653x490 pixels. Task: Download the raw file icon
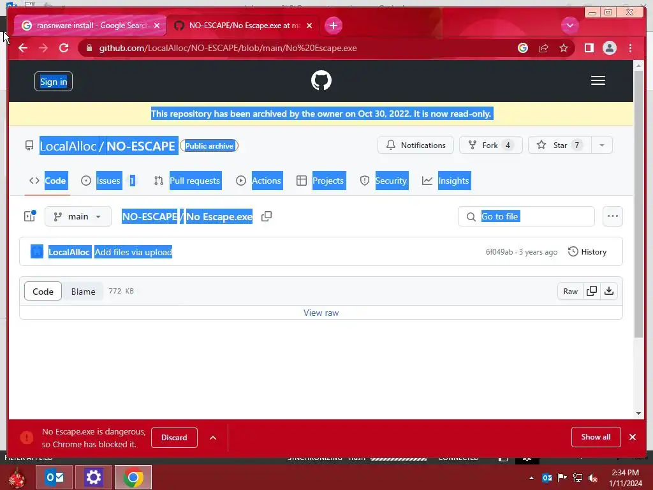609,291
